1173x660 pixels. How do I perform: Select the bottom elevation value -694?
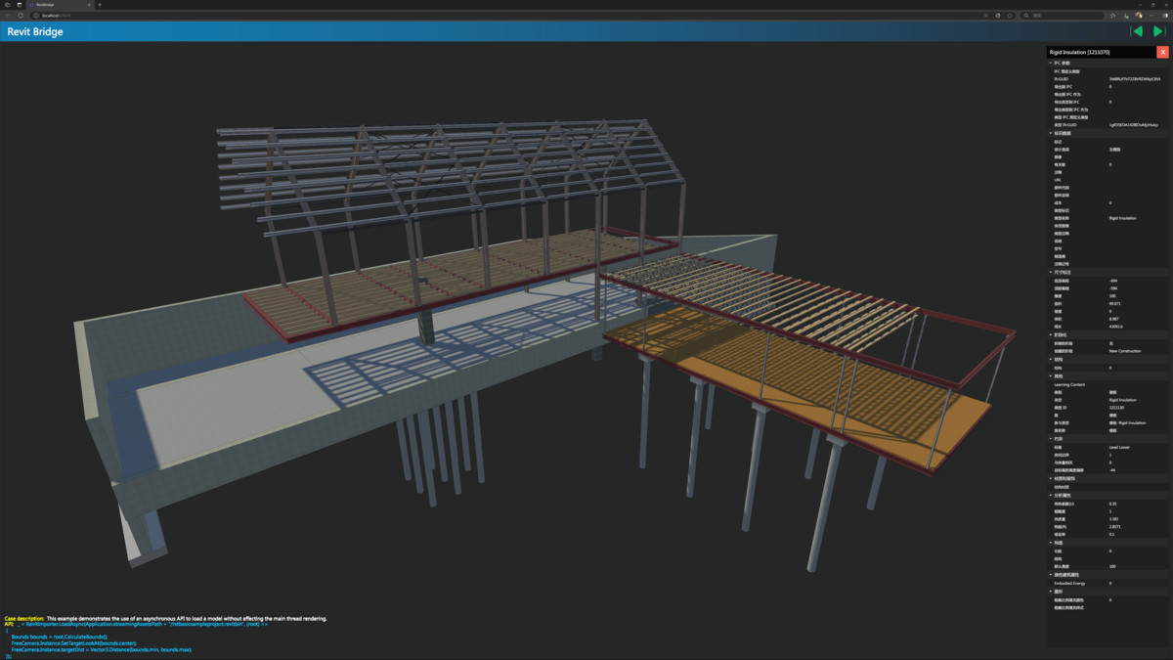tap(1112, 281)
